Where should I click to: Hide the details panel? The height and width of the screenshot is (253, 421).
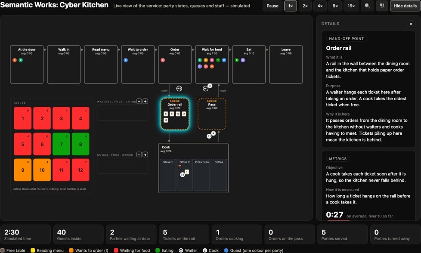405,6
